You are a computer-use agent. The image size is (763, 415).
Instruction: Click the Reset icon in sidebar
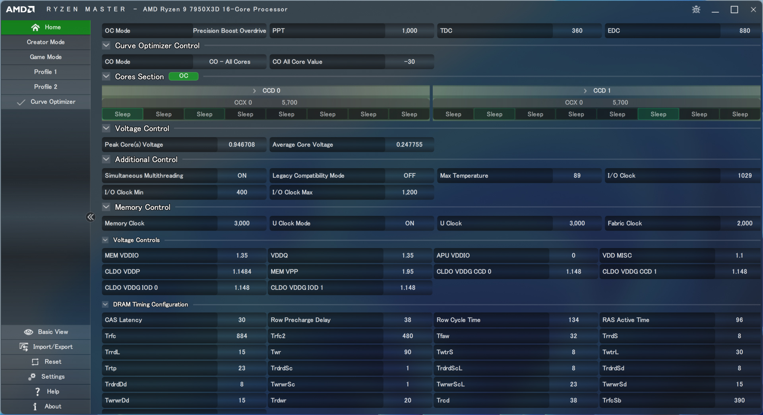[35, 362]
